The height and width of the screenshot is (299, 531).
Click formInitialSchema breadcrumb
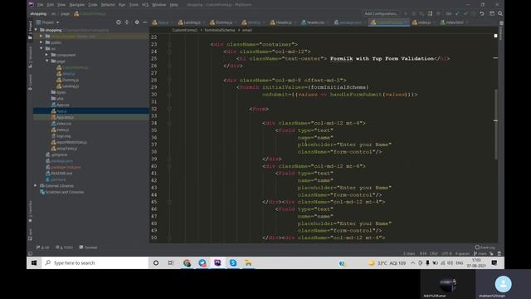pyautogui.click(x=219, y=30)
